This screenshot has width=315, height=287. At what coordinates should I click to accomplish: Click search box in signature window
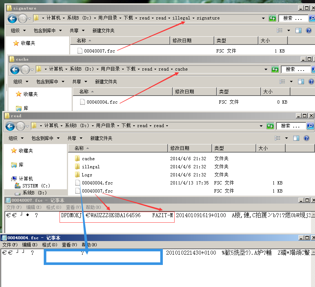click(x=293, y=18)
